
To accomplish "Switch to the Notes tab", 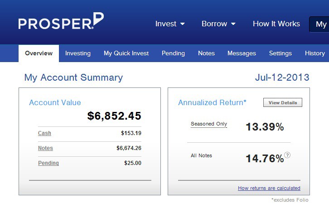I will point(206,53).
